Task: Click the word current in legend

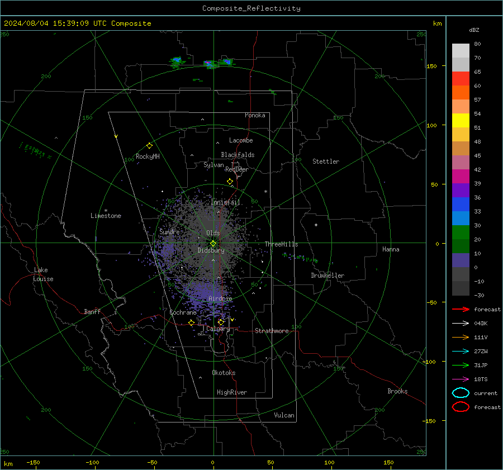Action: pos(486,393)
